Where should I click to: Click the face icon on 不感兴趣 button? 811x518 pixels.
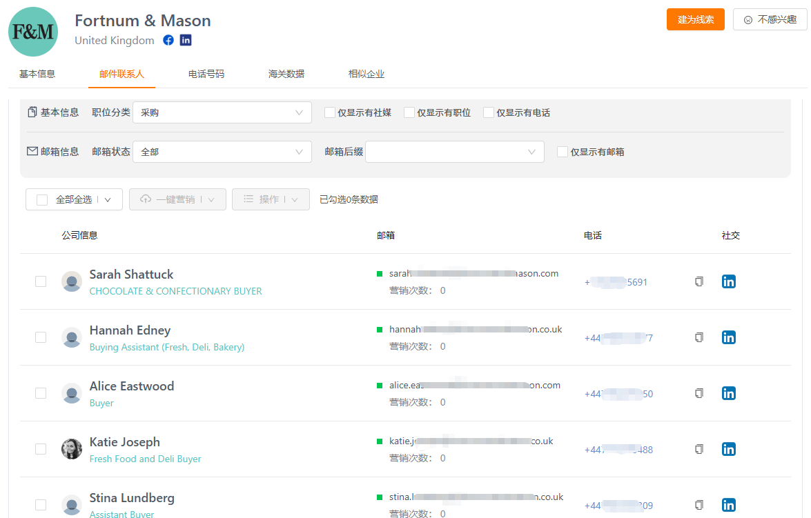748,20
